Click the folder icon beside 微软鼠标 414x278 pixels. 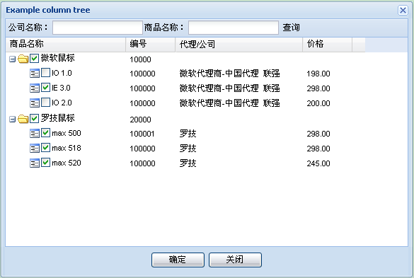coord(23,59)
